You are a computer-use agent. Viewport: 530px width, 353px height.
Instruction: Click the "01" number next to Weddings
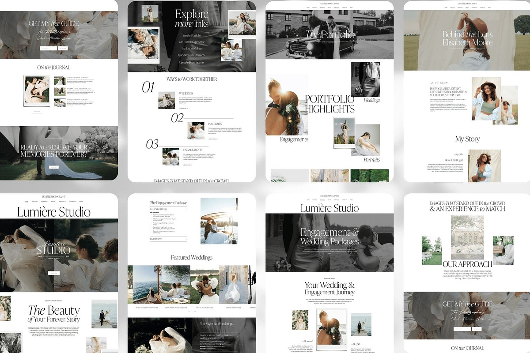(148, 87)
